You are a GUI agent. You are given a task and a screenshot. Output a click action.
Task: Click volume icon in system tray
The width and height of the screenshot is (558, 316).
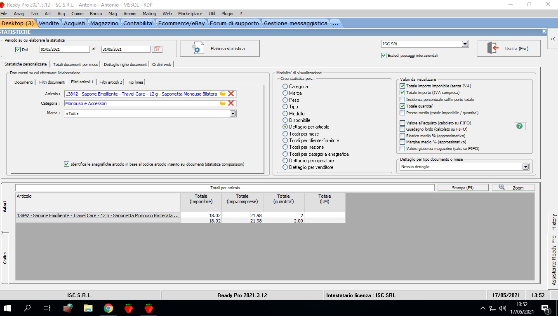pyautogui.click(x=502, y=308)
